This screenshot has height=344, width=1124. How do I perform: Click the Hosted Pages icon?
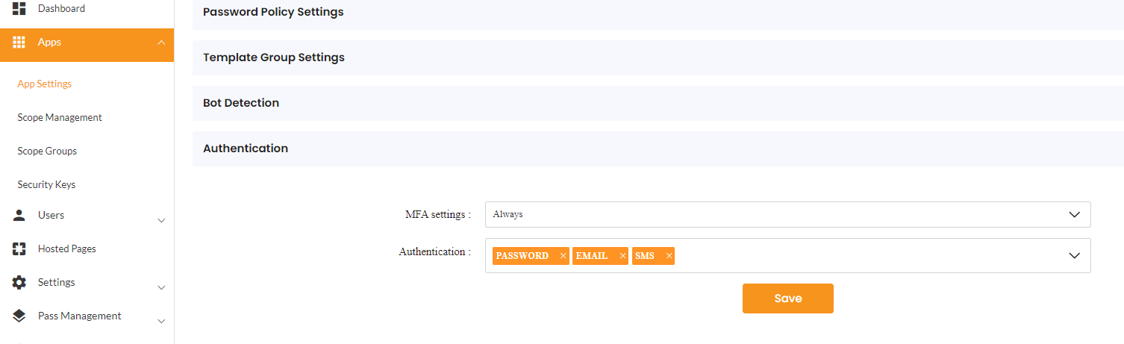19,249
